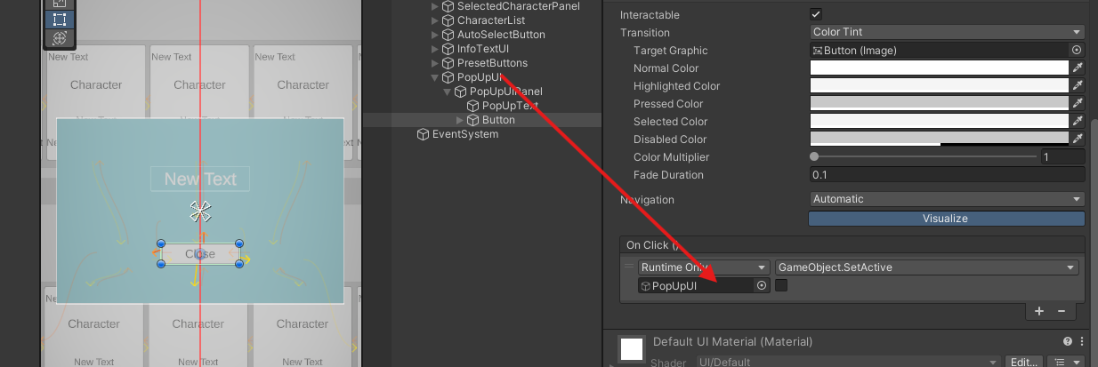
Task: Open object picker for PopUpUI field
Action: pyautogui.click(x=762, y=285)
